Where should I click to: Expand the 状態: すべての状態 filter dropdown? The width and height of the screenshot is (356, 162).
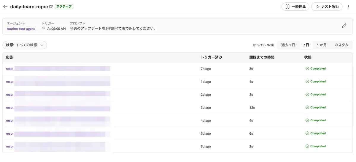(x=25, y=45)
